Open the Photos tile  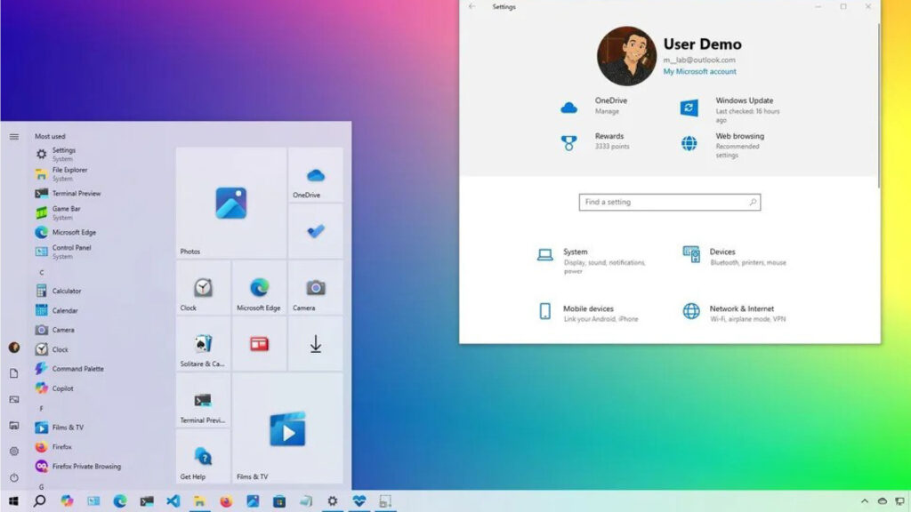pyautogui.click(x=230, y=203)
